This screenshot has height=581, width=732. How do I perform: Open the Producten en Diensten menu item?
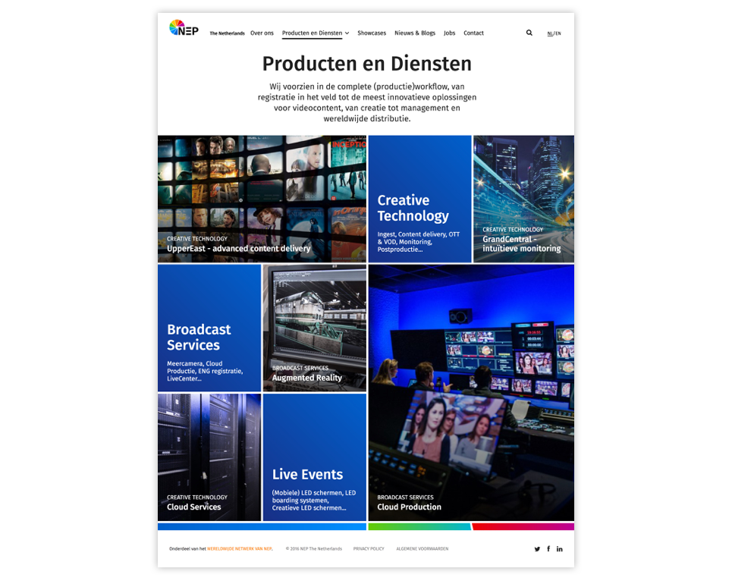[x=312, y=33]
